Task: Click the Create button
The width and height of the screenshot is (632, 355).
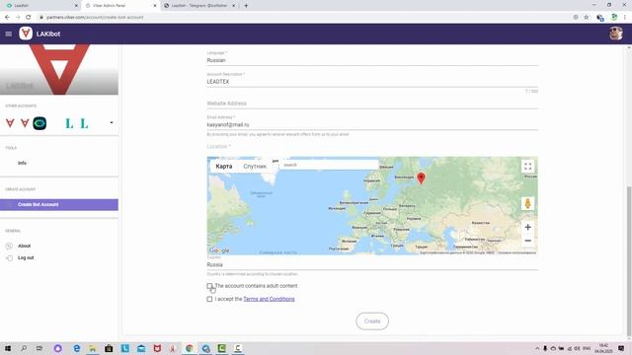Action: 372,321
